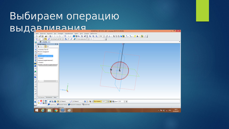
Task: Toggle the highlighted shaded-with-wireframe display mode
Action: tap(123, 36)
